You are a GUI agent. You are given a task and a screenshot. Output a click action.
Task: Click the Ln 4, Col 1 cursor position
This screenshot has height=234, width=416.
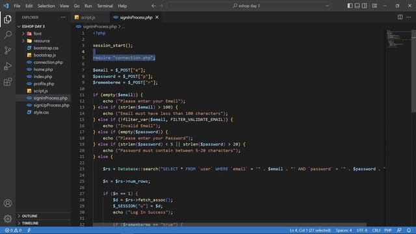pos(310,230)
